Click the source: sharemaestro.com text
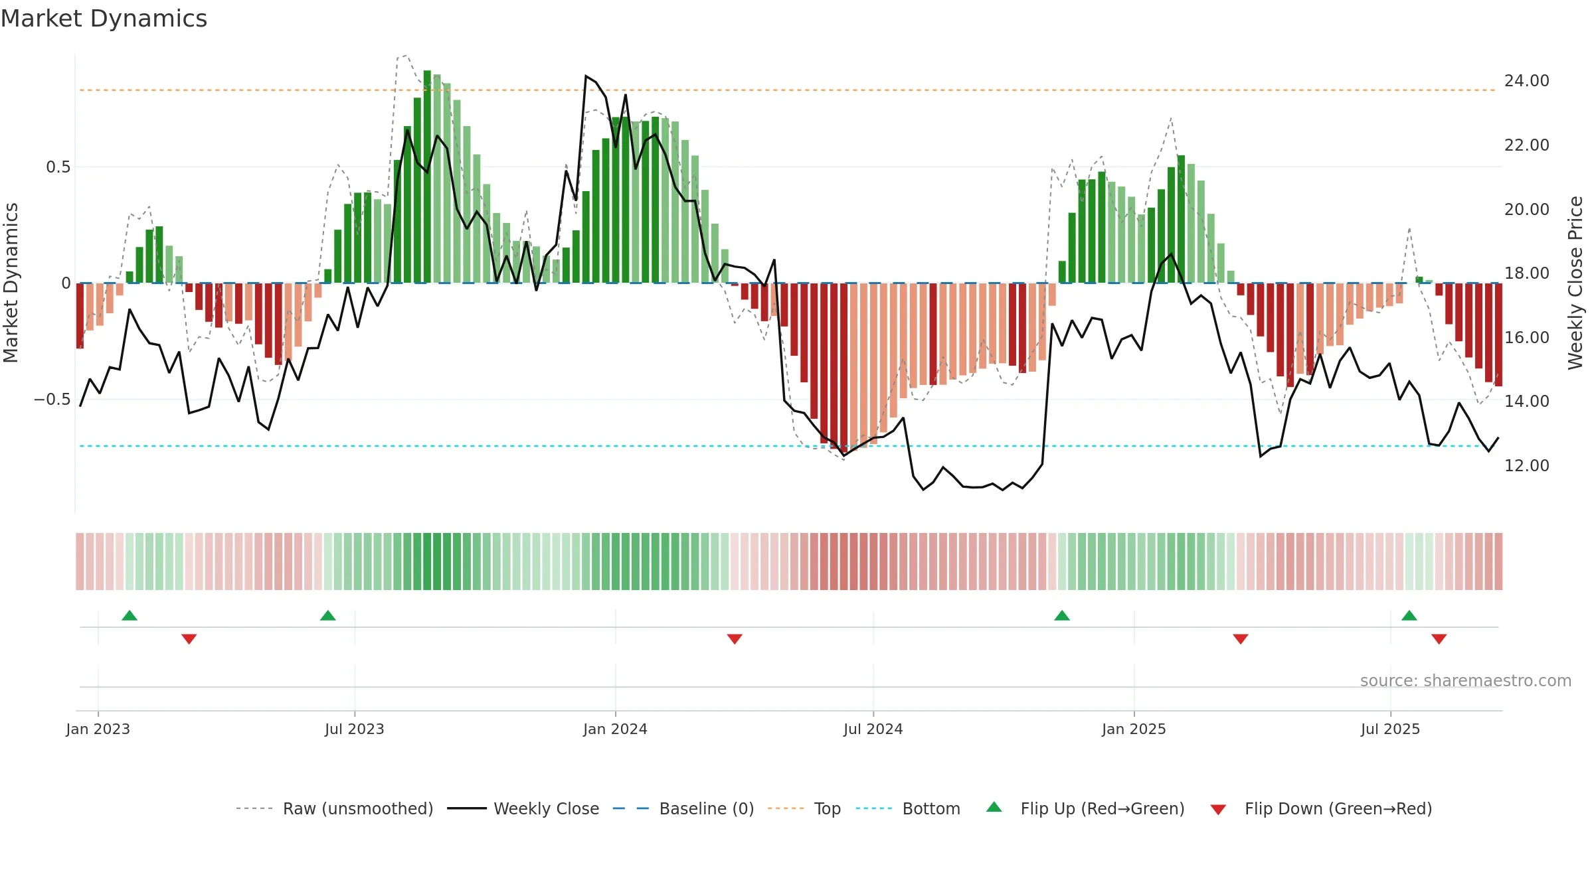 [x=1466, y=680]
